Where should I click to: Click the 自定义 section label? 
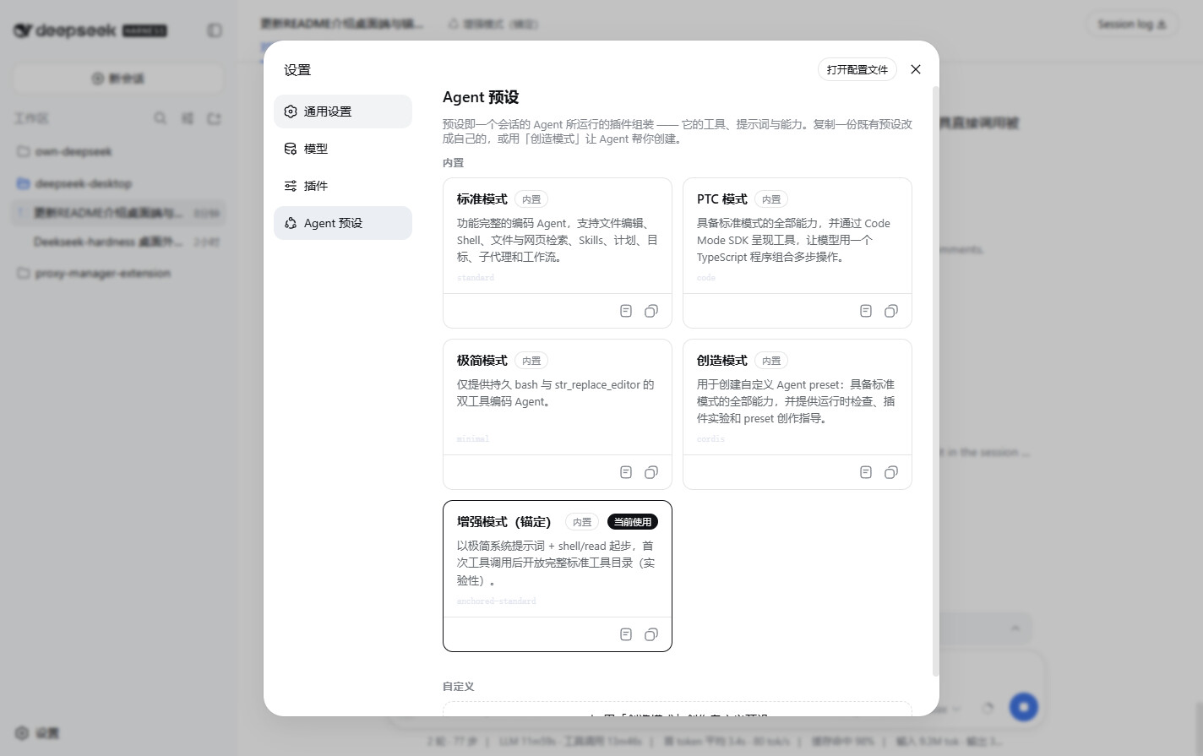[459, 687]
